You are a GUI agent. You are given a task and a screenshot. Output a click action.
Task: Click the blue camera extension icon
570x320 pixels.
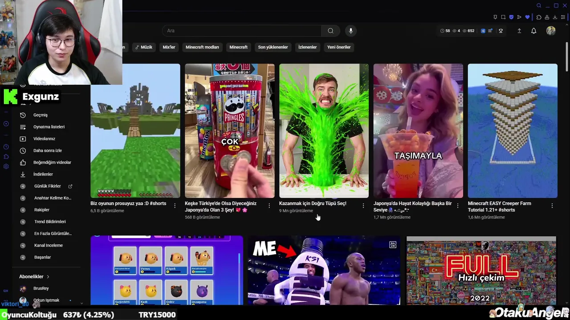(x=483, y=31)
